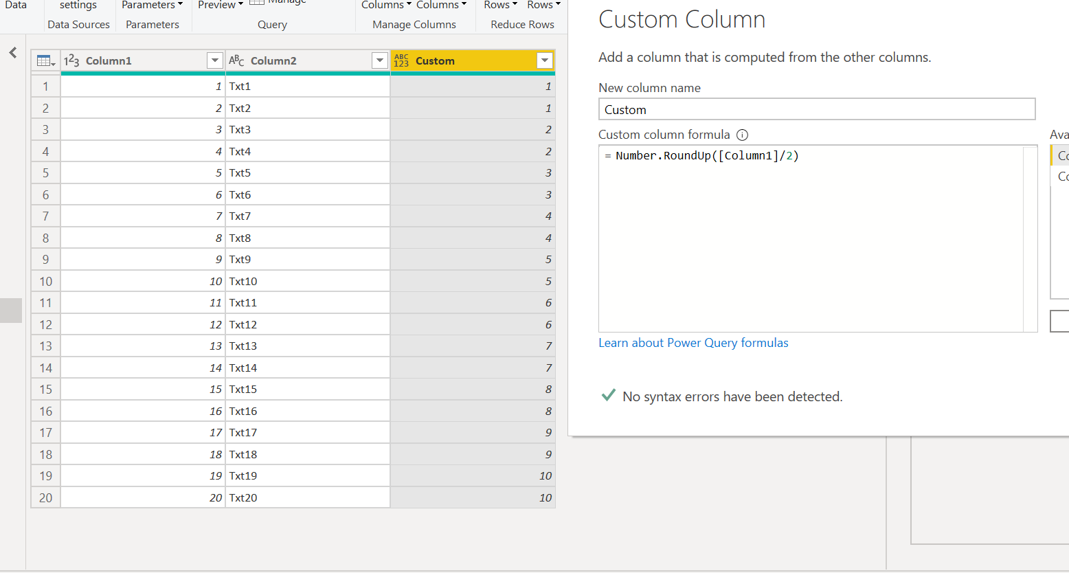Open Learn about Power Query formulas link

point(693,343)
